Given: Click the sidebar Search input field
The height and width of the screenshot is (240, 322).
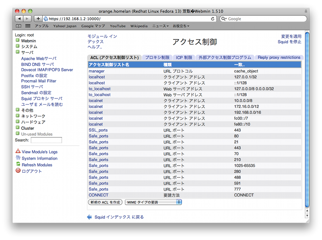Looking at the screenshot, I should (46, 140).
